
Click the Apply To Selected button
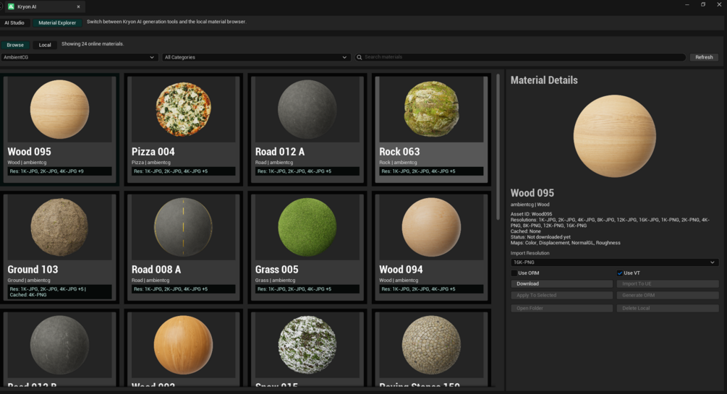(x=561, y=295)
